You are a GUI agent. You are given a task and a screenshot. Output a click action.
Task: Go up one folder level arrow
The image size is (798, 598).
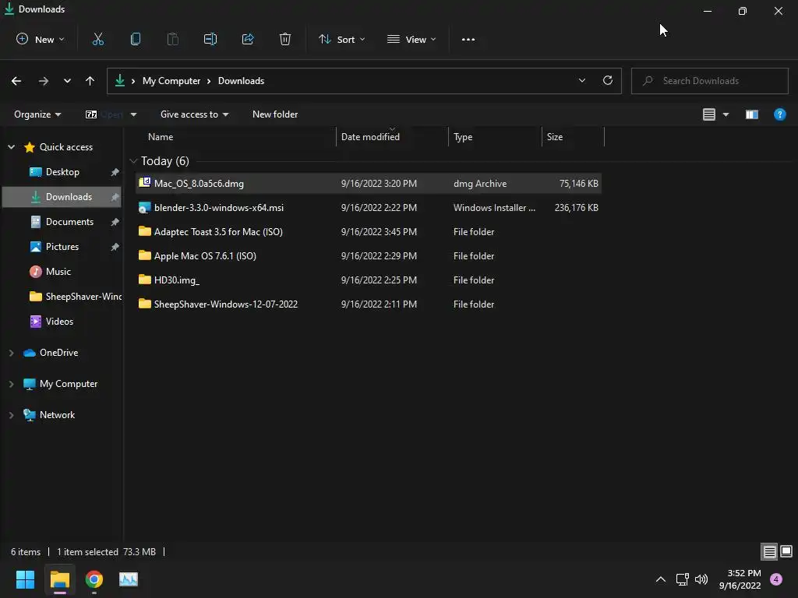90,81
